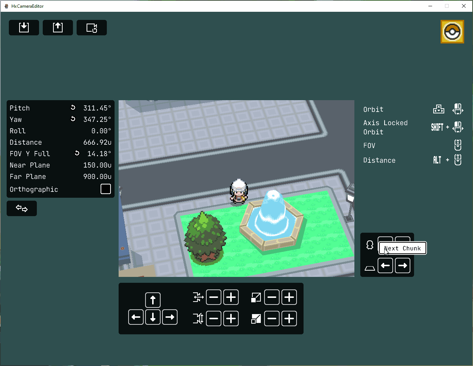Click minus beside the horizontal shift icon

214,297
